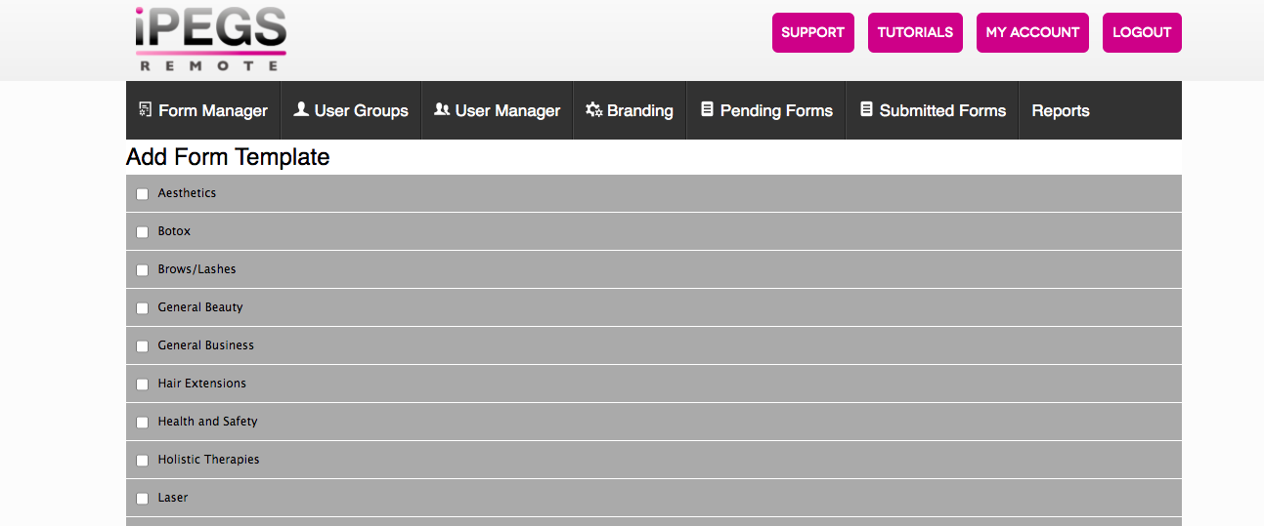Toggle the Hair Extensions checkbox
The width and height of the screenshot is (1264, 526).
pos(143,384)
